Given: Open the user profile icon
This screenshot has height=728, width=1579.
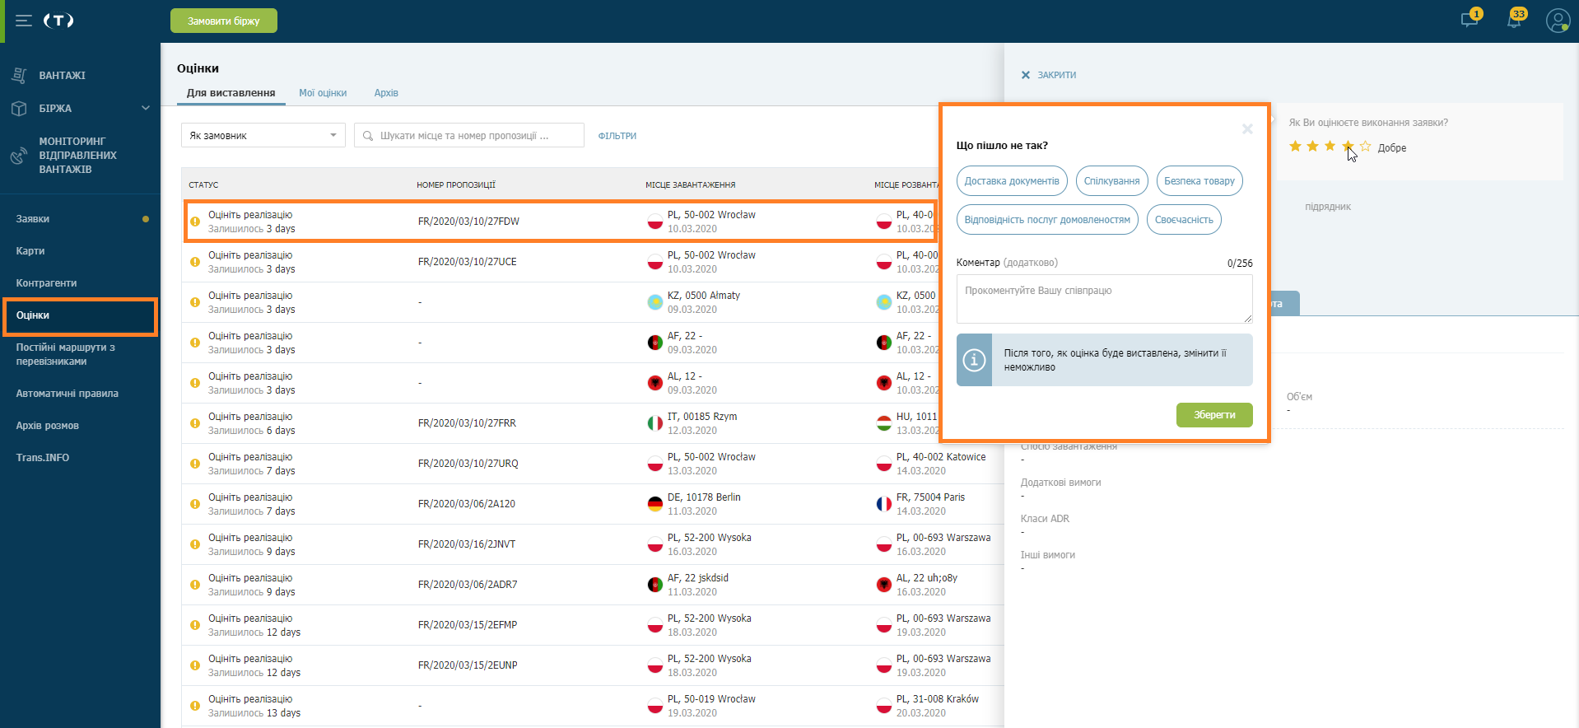Looking at the screenshot, I should (x=1558, y=21).
